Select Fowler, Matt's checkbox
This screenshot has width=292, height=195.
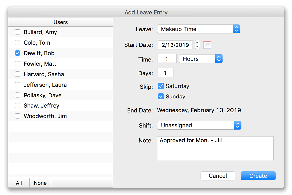(17, 63)
